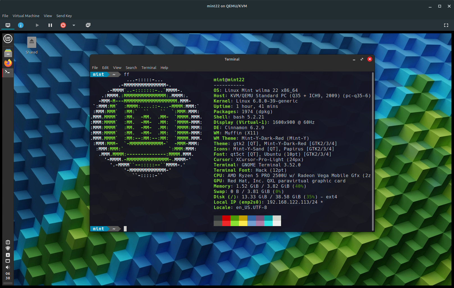Open the wired network applet
Image resolution: width=454 pixels, height=288 pixels.
pos(8,261)
